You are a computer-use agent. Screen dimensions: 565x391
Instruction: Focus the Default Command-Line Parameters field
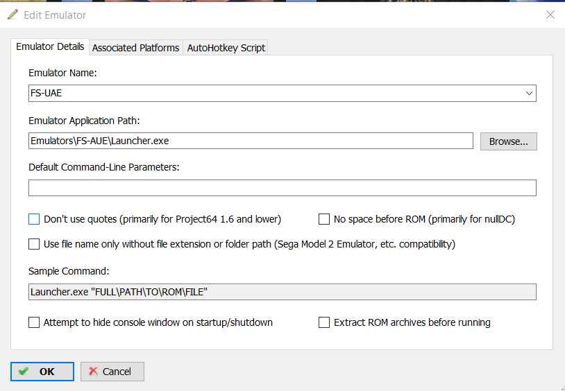click(282, 188)
